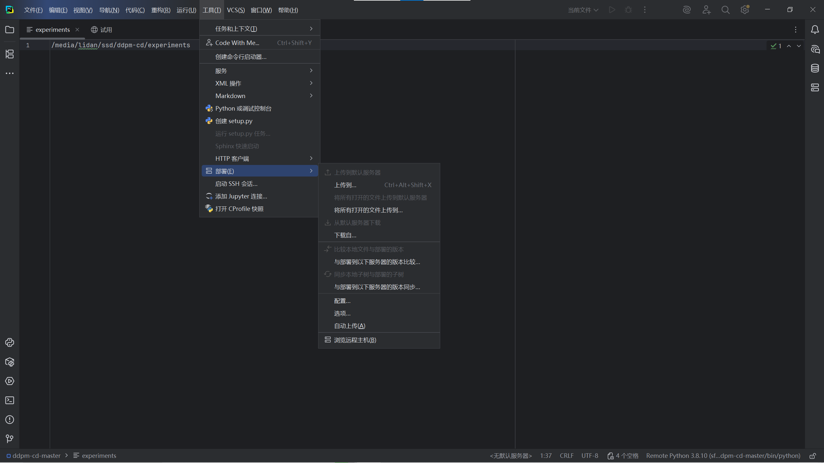Close the experiments editor tab

point(77,30)
